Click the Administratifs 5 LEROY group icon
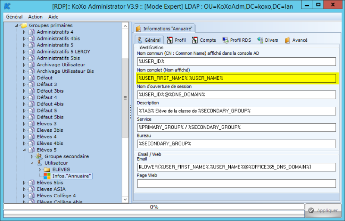 pyautogui.click(x=31, y=52)
